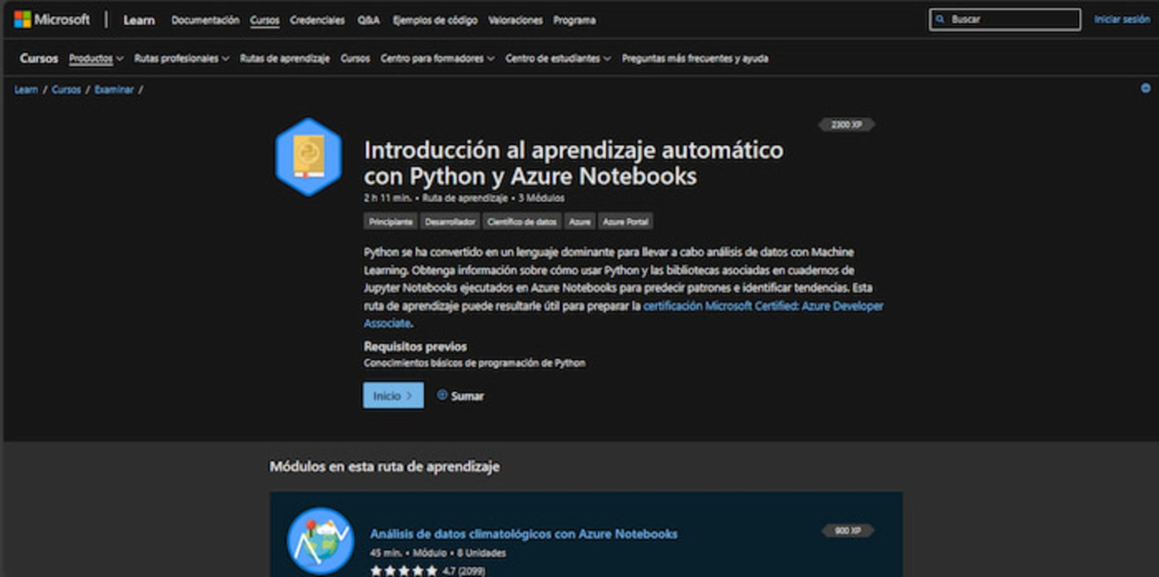1159x577 pixels.
Task: Click Sumar to add to collection
Action: 460,395
